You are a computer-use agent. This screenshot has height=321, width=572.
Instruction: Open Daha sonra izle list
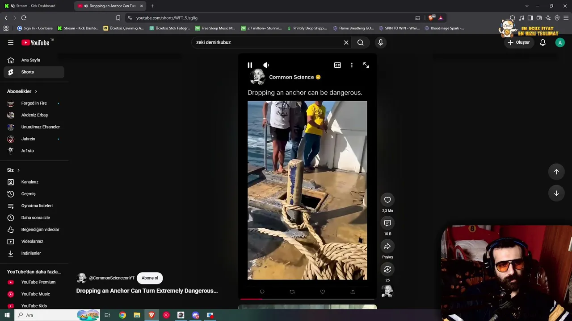pos(34,218)
